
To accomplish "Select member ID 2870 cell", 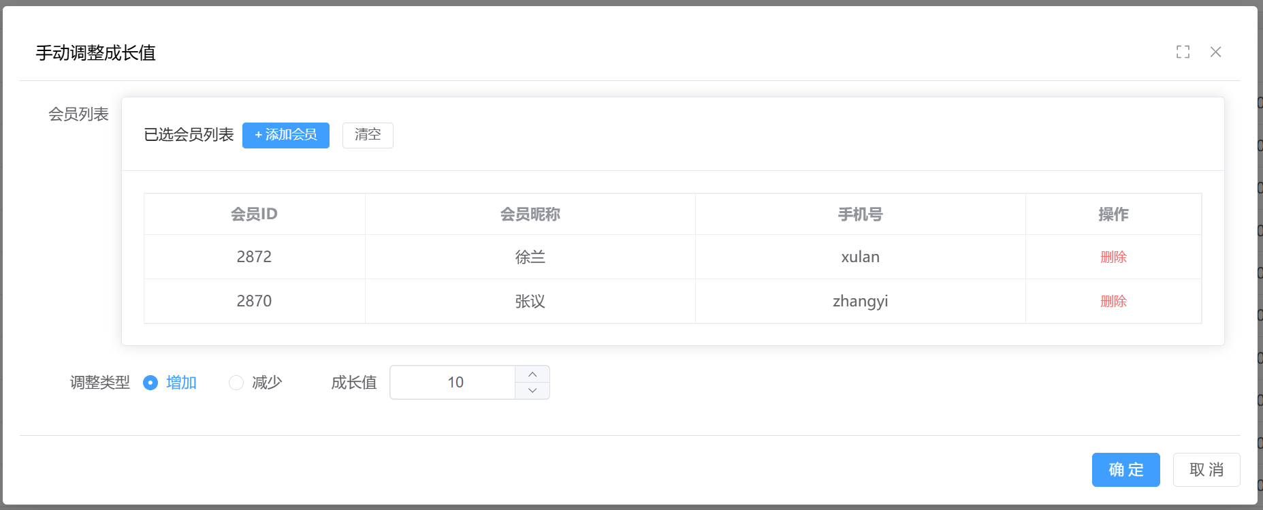I will coord(254,301).
